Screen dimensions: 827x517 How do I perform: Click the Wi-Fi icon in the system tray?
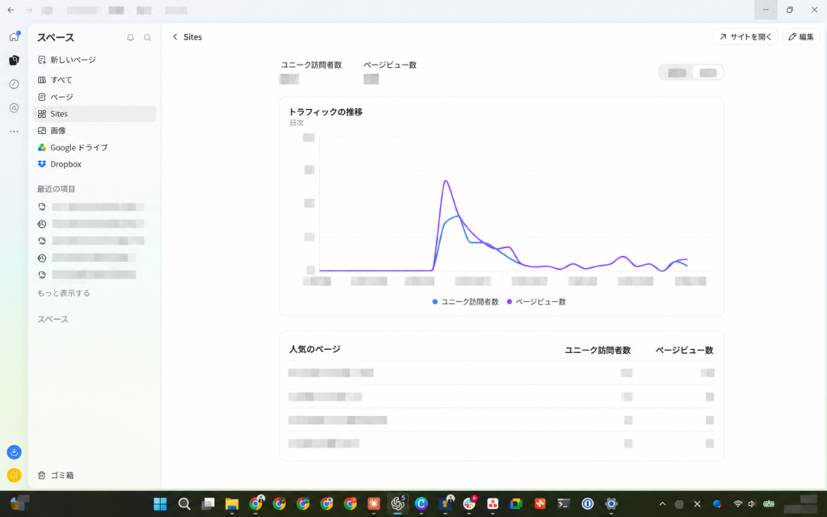(x=738, y=504)
